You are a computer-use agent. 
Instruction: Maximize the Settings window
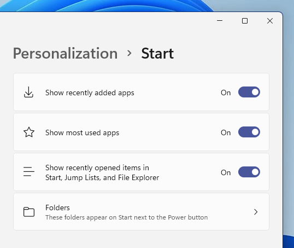coord(245,21)
